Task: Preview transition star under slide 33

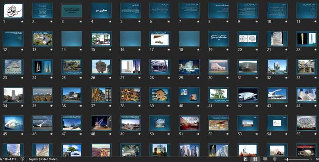Action: [315, 78]
